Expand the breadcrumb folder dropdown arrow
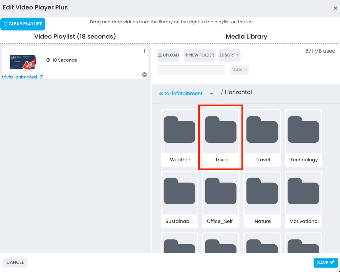 [x=211, y=93]
